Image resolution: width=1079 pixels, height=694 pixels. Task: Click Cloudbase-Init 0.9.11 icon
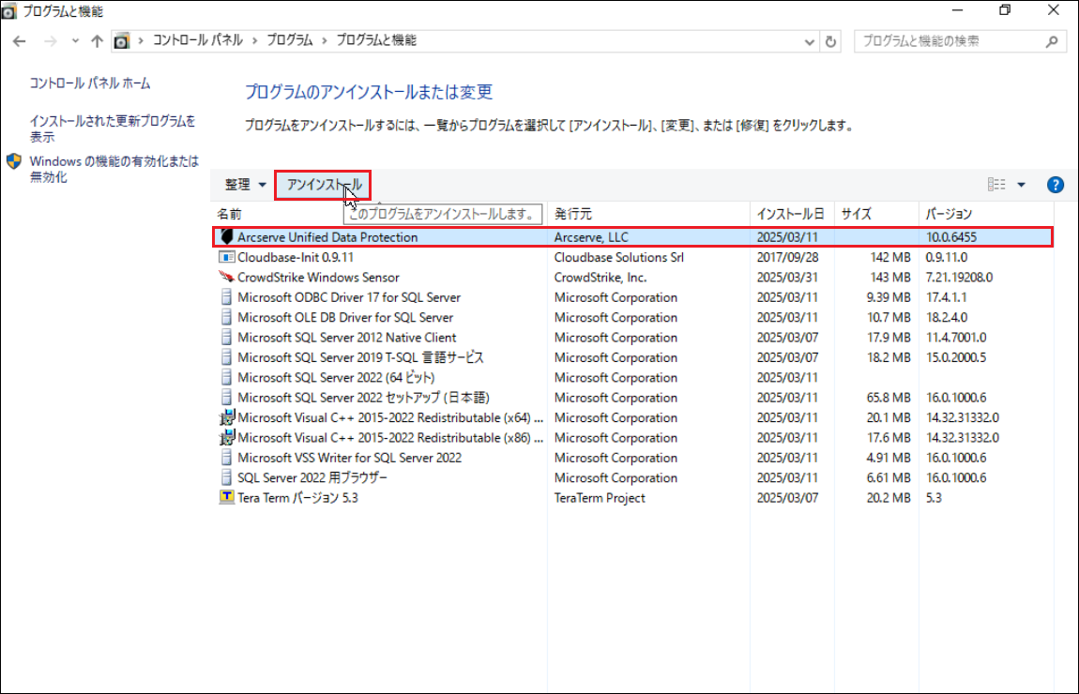click(226, 257)
